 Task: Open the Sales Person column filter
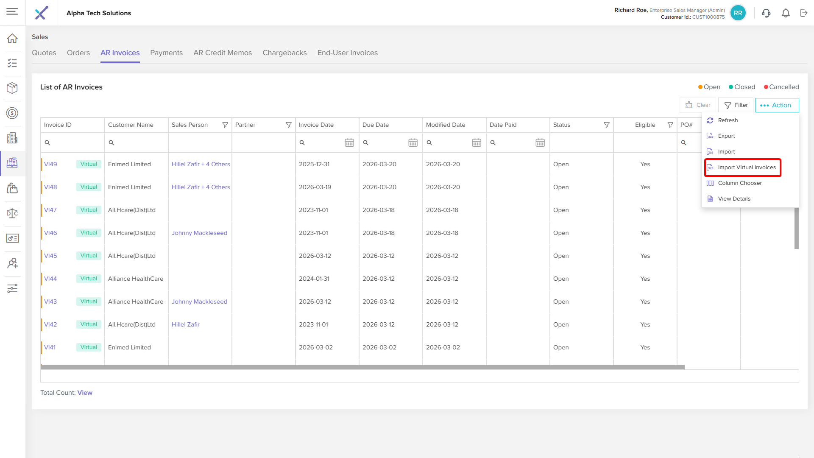pyautogui.click(x=225, y=125)
